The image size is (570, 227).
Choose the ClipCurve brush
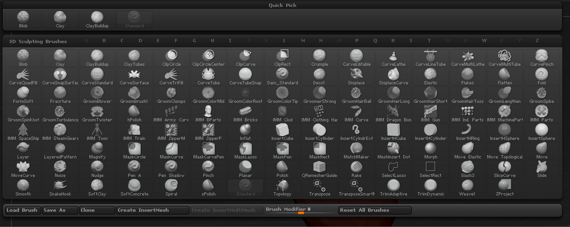(x=245, y=58)
